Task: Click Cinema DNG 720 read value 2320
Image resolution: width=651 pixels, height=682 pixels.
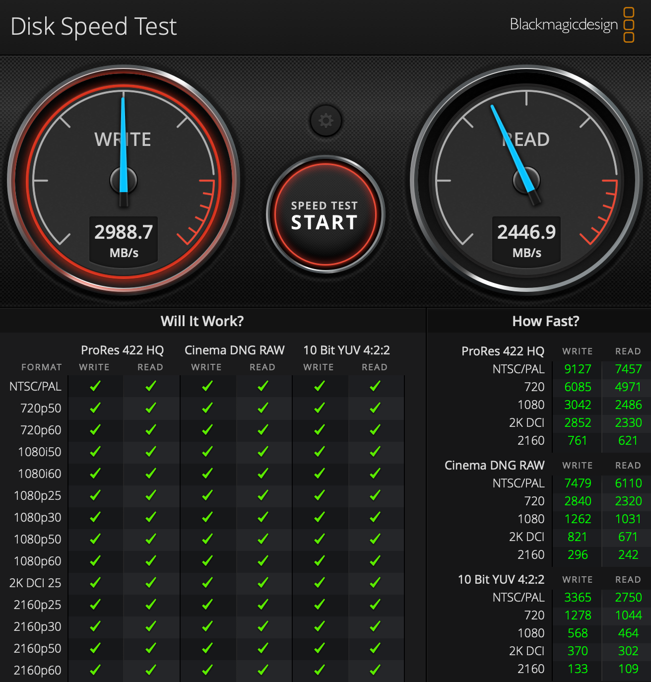Action: pos(629,501)
